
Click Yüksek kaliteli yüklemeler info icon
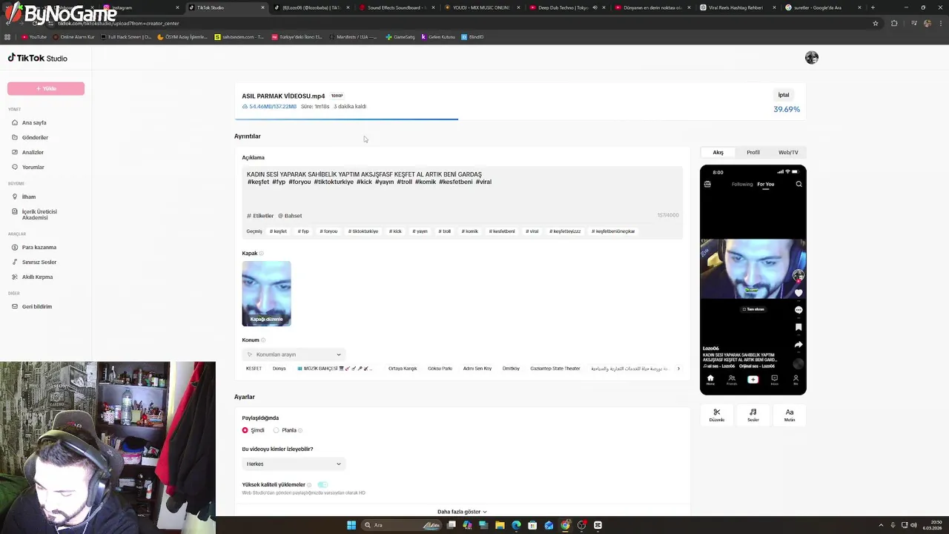click(x=309, y=485)
